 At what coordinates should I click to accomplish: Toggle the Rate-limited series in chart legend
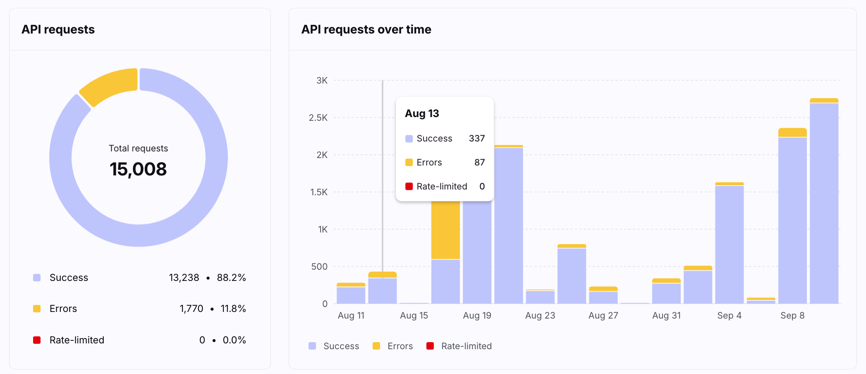click(x=459, y=346)
